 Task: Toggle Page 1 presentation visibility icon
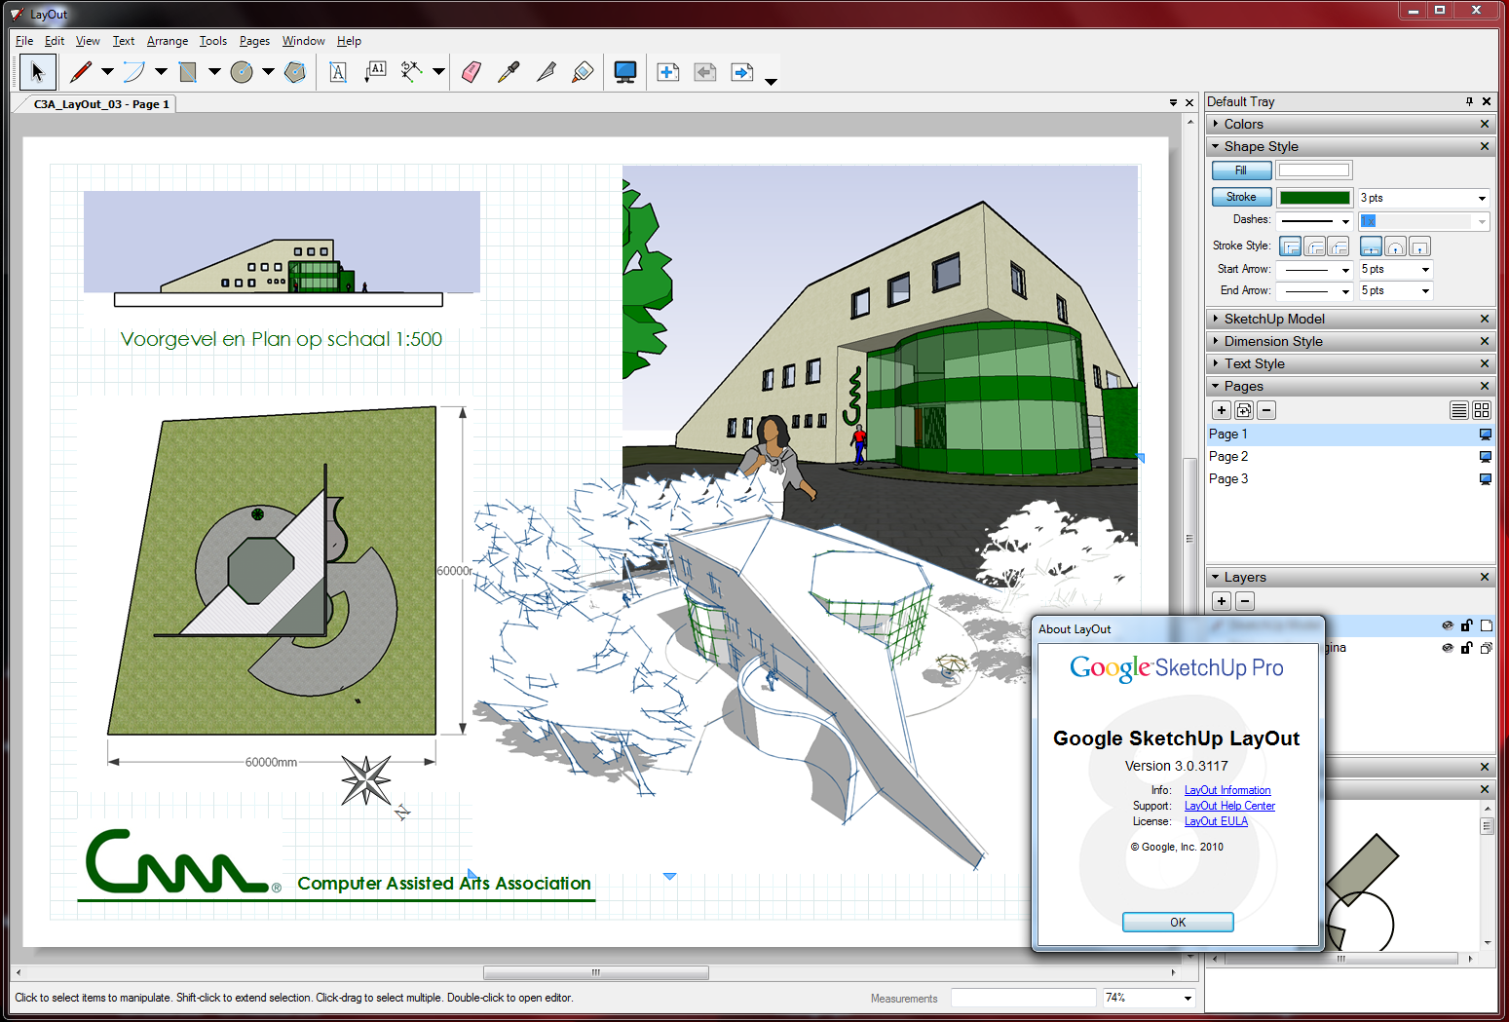click(x=1486, y=435)
